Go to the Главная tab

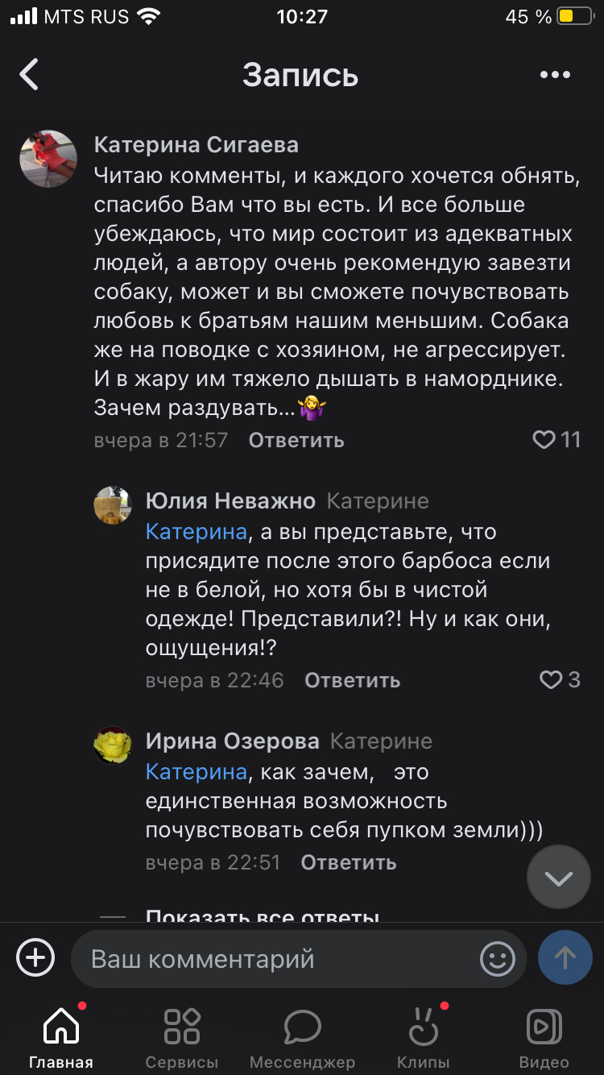[x=60, y=1036]
